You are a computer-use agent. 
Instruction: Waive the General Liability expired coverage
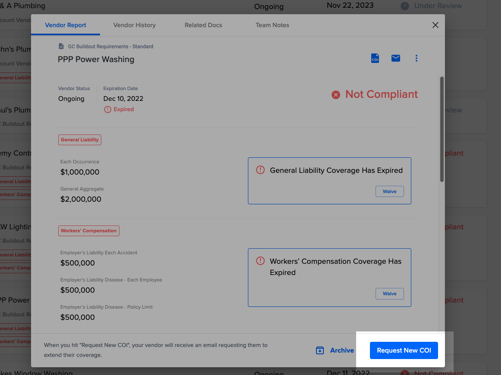pyautogui.click(x=389, y=191)
